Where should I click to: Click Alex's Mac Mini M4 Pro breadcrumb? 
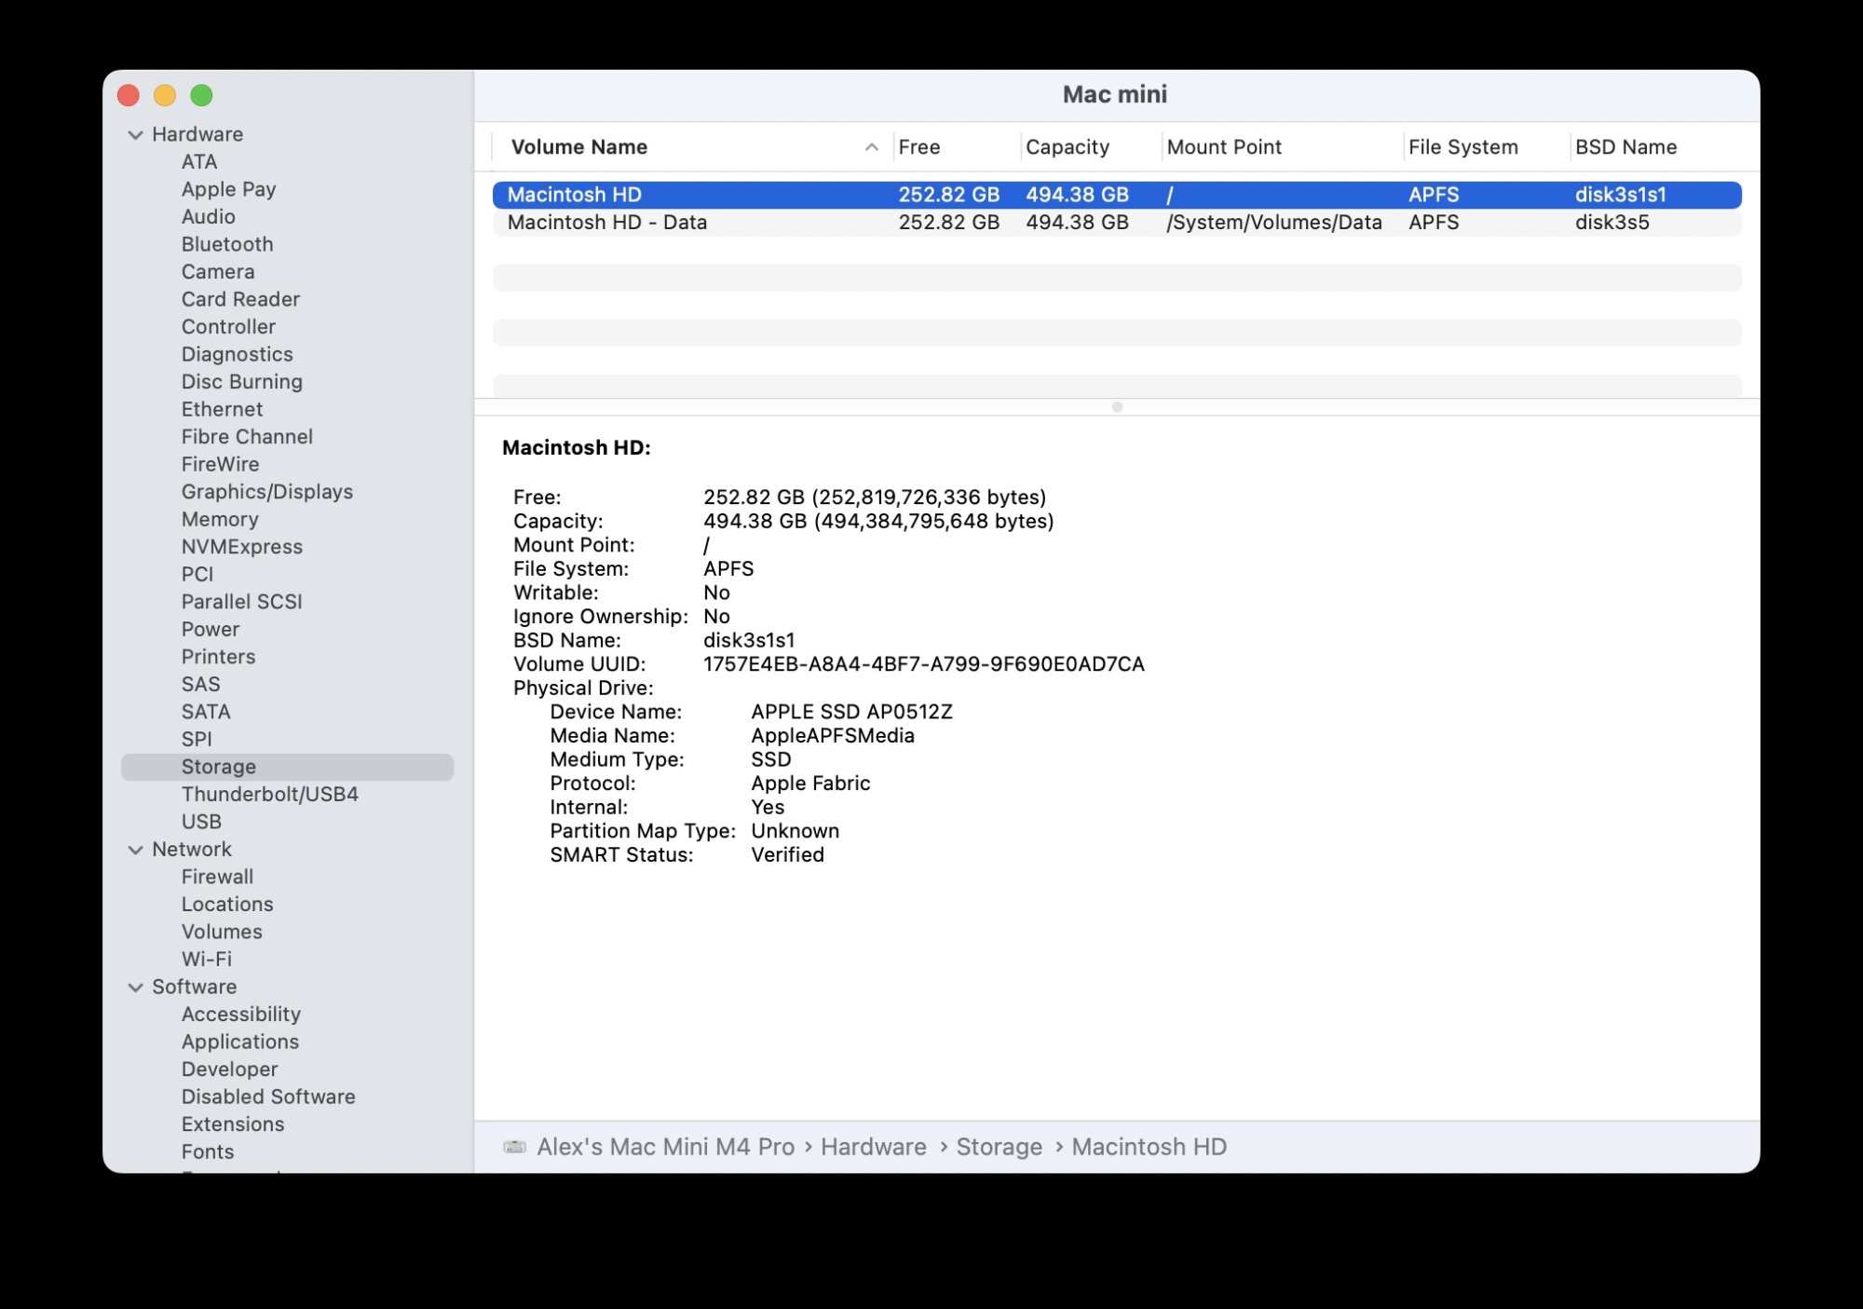(x=665, y=1147)
